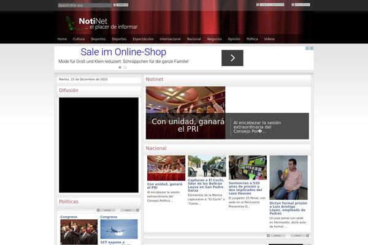Click summary 'Un juez penal con sede en Hermosillo'
The width and height of the screenshot is (368, 245).
pyautogui.click(x=288, y=222)
